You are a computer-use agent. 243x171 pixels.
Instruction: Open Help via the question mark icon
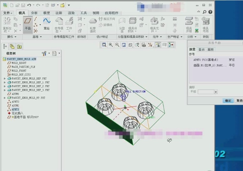click(x=210, y=12)
